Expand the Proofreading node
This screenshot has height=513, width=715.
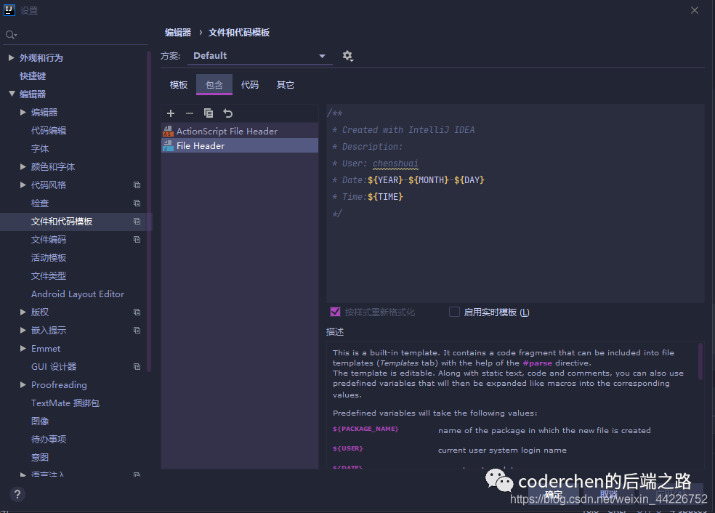(x=23, y=385)
